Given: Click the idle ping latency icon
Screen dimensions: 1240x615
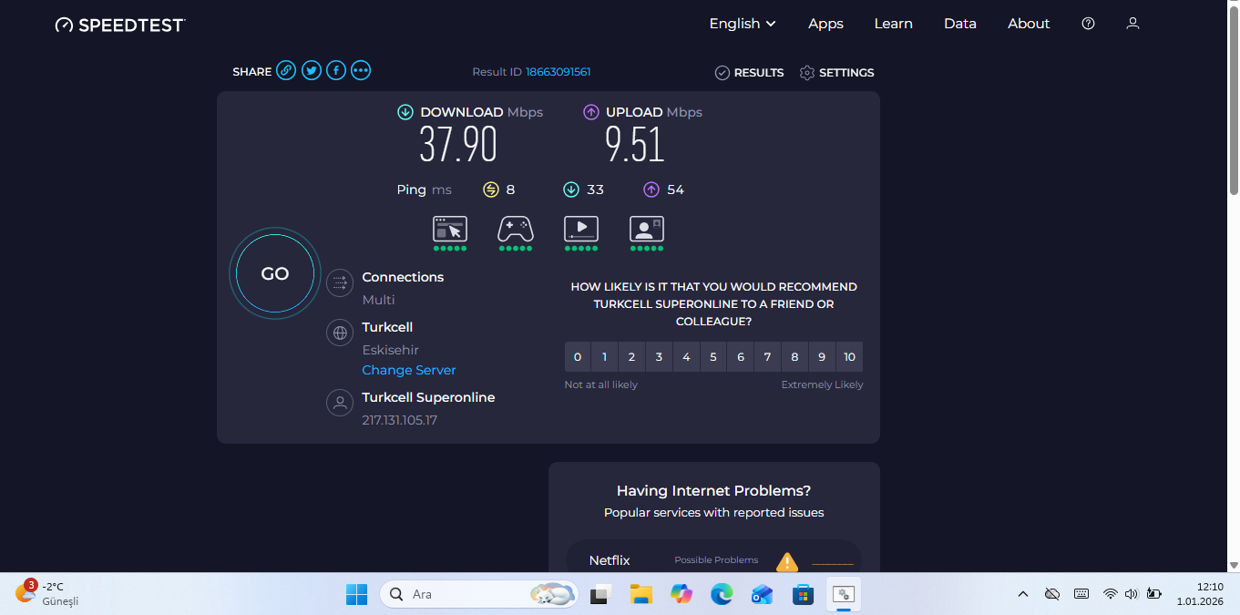Looking at the screenshot, I should click(491, 190).
